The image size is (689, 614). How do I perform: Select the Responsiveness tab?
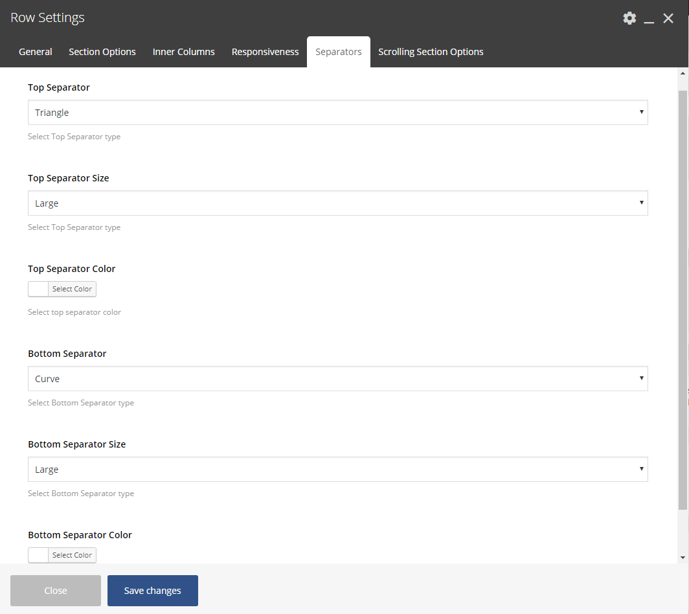[265, 52]
